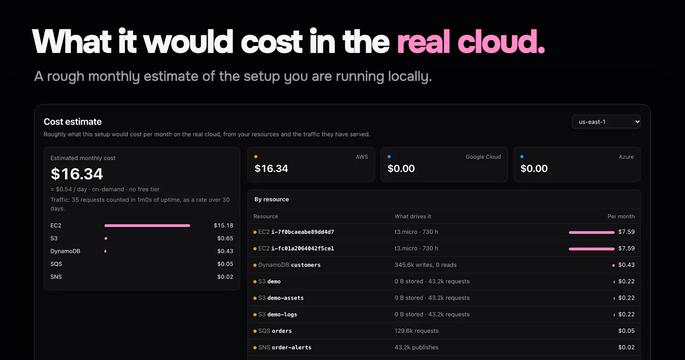Click the SNS order-alerts resource row
Image resolution: width=685 pixels, height=360 pixels.
[444, 348]
